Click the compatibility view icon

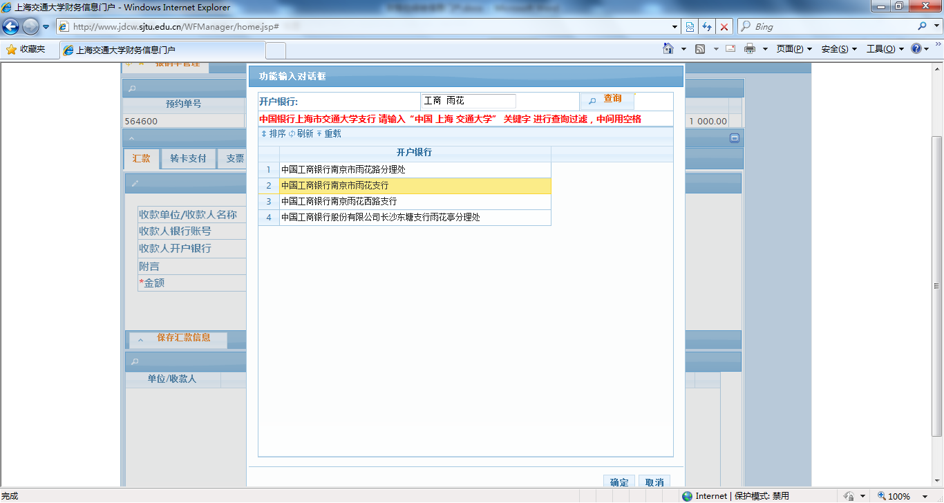(690, 26)
